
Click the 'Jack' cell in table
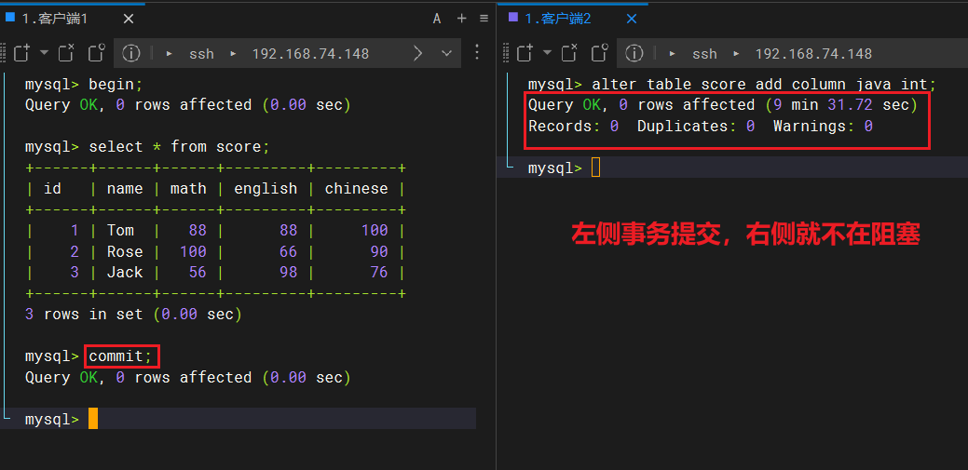[125, 272]
